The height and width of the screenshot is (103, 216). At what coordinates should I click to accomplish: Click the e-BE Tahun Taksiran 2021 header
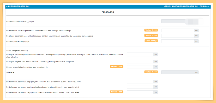pos(18,6)
